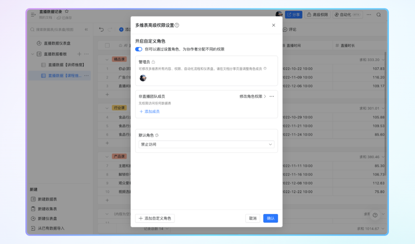Click the search magnifier in the top bar

(378, 15)
